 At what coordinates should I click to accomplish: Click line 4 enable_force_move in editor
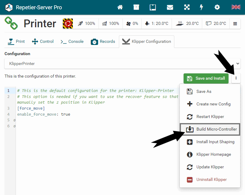[x=44, y=114]
